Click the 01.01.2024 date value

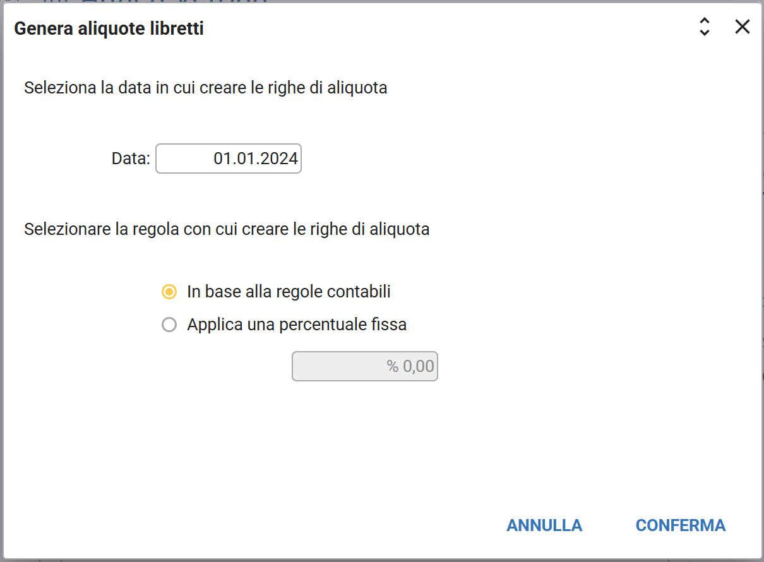click(256, 158)
